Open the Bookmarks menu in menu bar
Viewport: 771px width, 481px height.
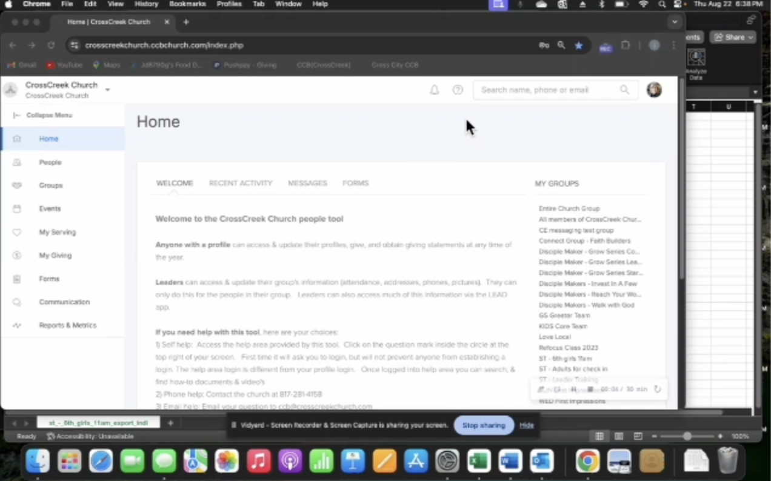[x=189, y=4]
